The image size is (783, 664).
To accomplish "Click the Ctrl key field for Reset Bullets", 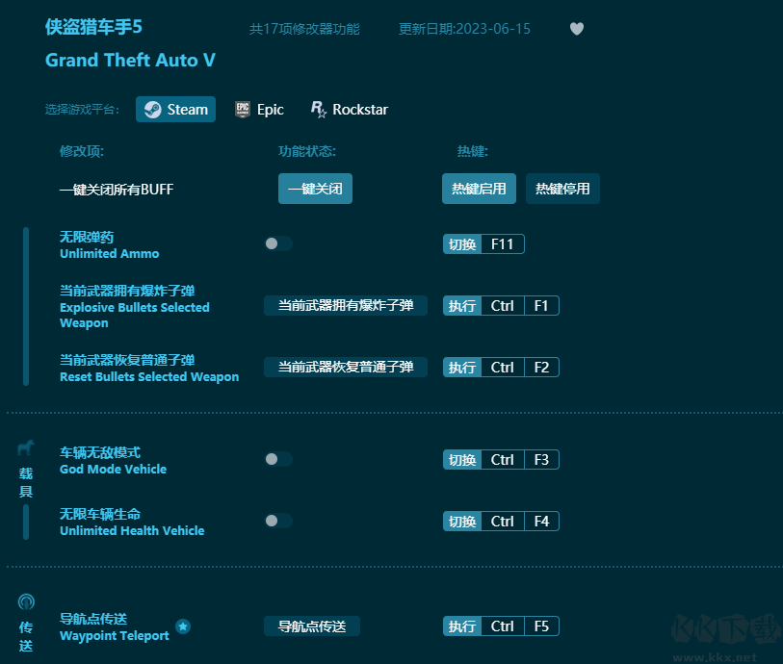I will pyautogui.click(x=503, y=368).
